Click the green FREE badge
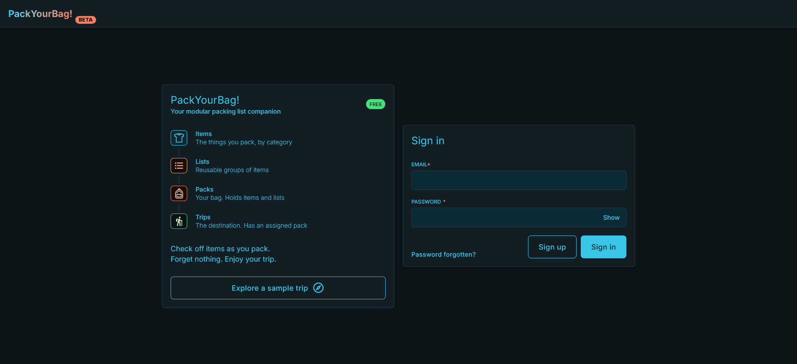Screen dimensions: 797x364 coord(376,104)
